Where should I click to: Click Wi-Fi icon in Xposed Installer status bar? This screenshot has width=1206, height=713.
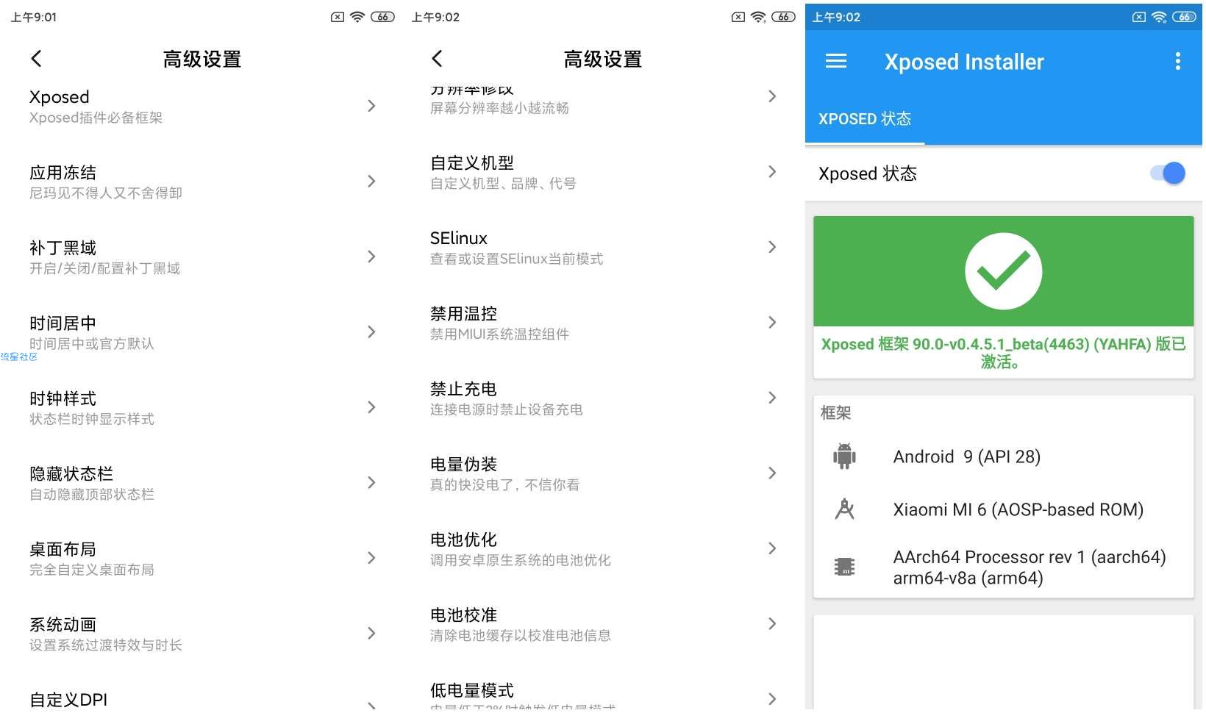(x=1159, y=17)
